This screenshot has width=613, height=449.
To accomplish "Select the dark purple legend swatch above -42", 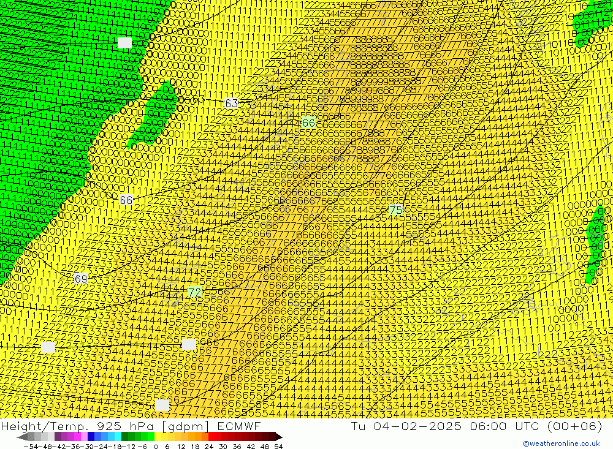I will 58,437.
